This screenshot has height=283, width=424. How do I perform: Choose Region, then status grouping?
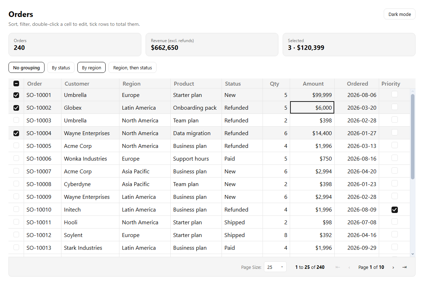click(x=132, y=68)
